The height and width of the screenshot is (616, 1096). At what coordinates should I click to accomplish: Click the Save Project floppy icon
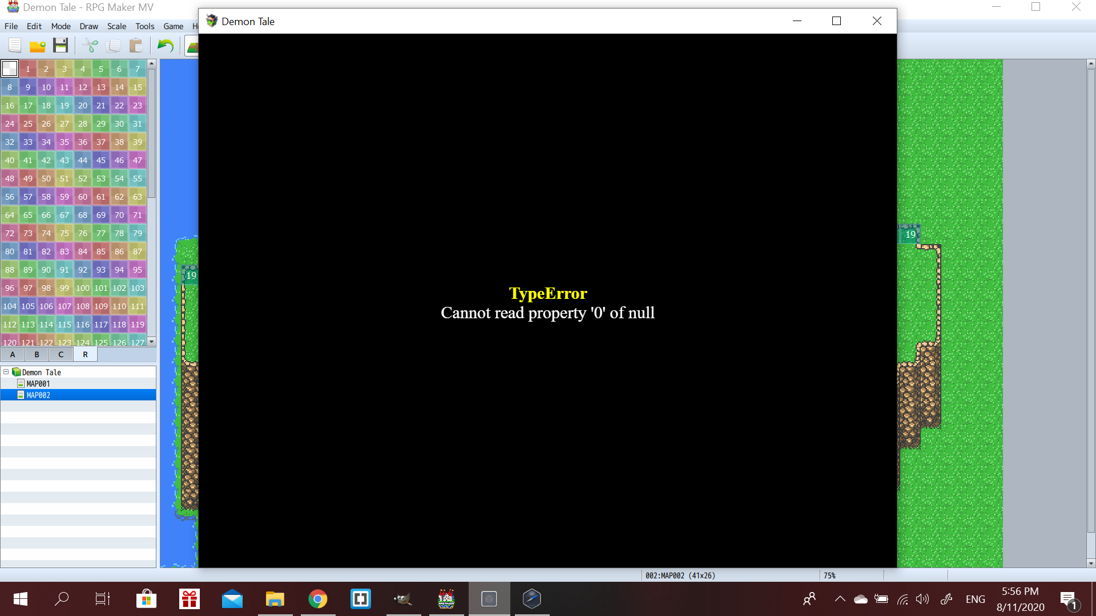click(61, 45)
